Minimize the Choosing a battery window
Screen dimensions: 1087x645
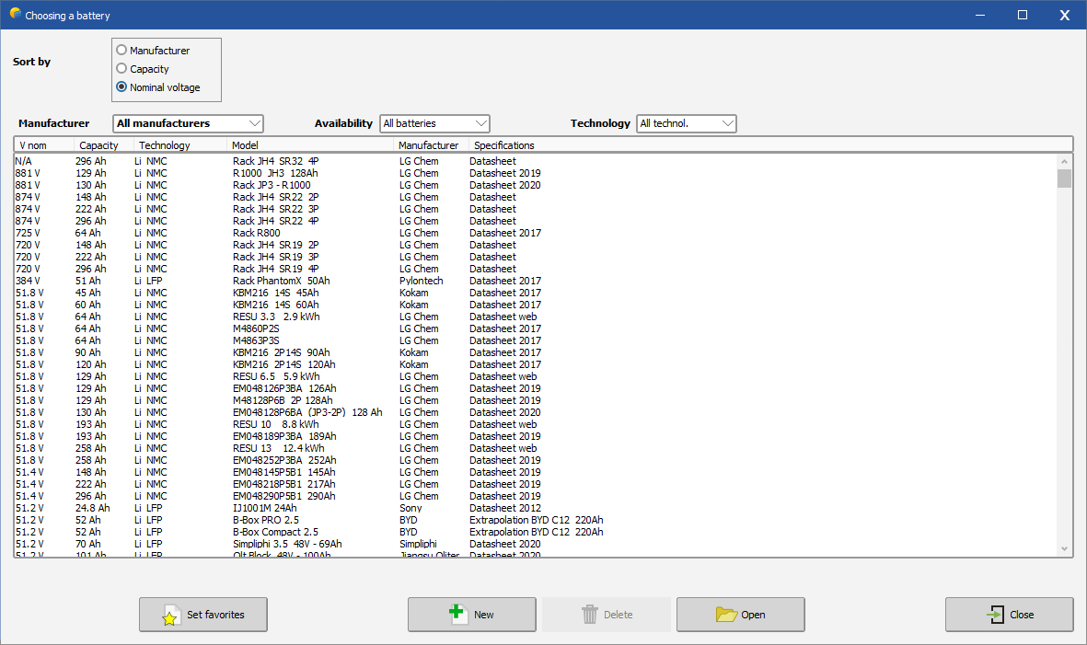(x=979, y=15)
